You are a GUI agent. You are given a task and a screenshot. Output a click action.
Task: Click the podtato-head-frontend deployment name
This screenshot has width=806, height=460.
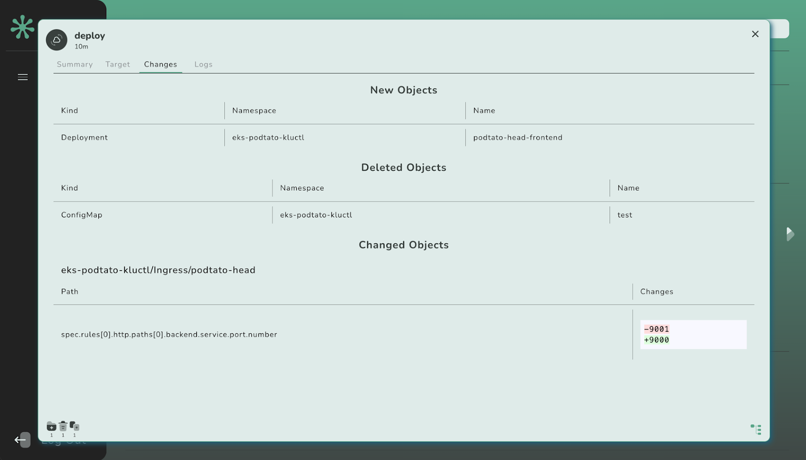pyautogui.click(x=517, y=137)
